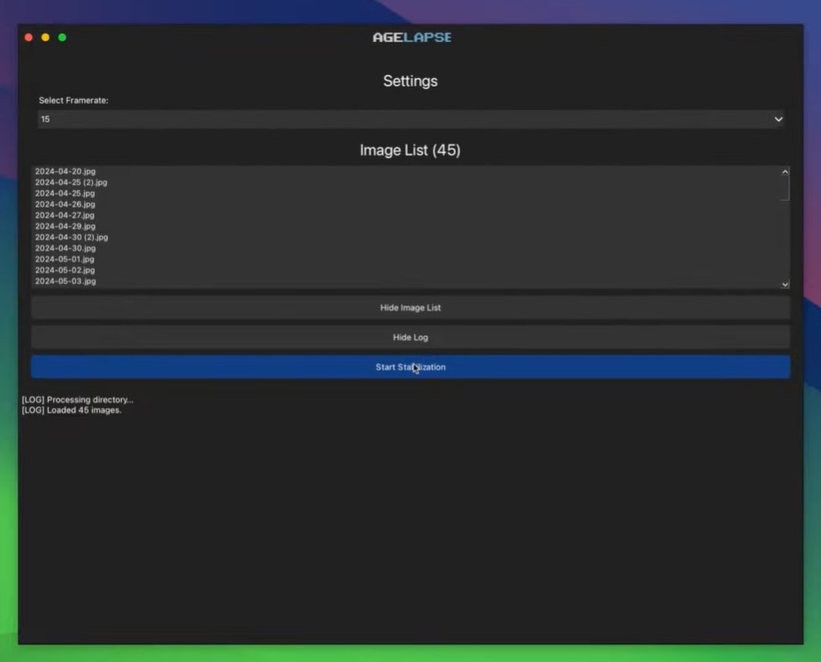Click the image list scrollbar thumb

click(x=785, y=189)
